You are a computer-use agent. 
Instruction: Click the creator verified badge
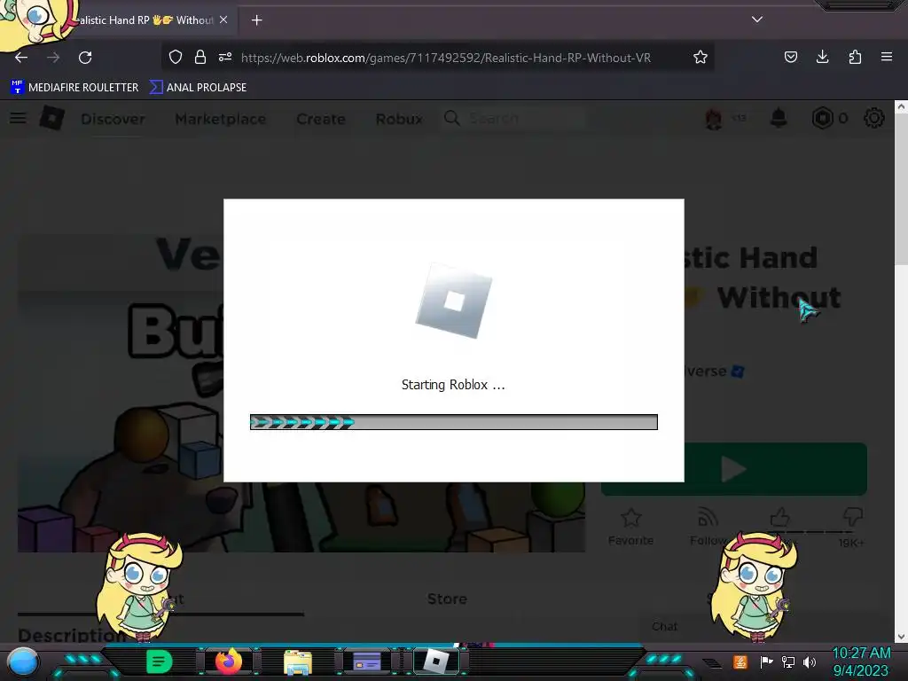tap(738, 372)
